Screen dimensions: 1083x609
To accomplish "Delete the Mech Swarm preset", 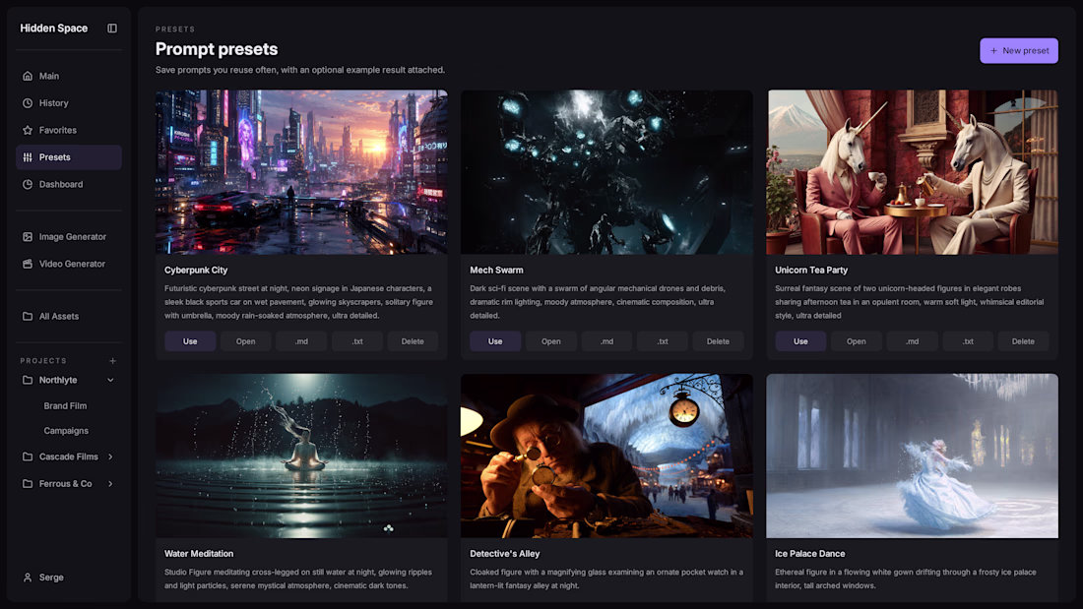I will (x=718, y=341).
